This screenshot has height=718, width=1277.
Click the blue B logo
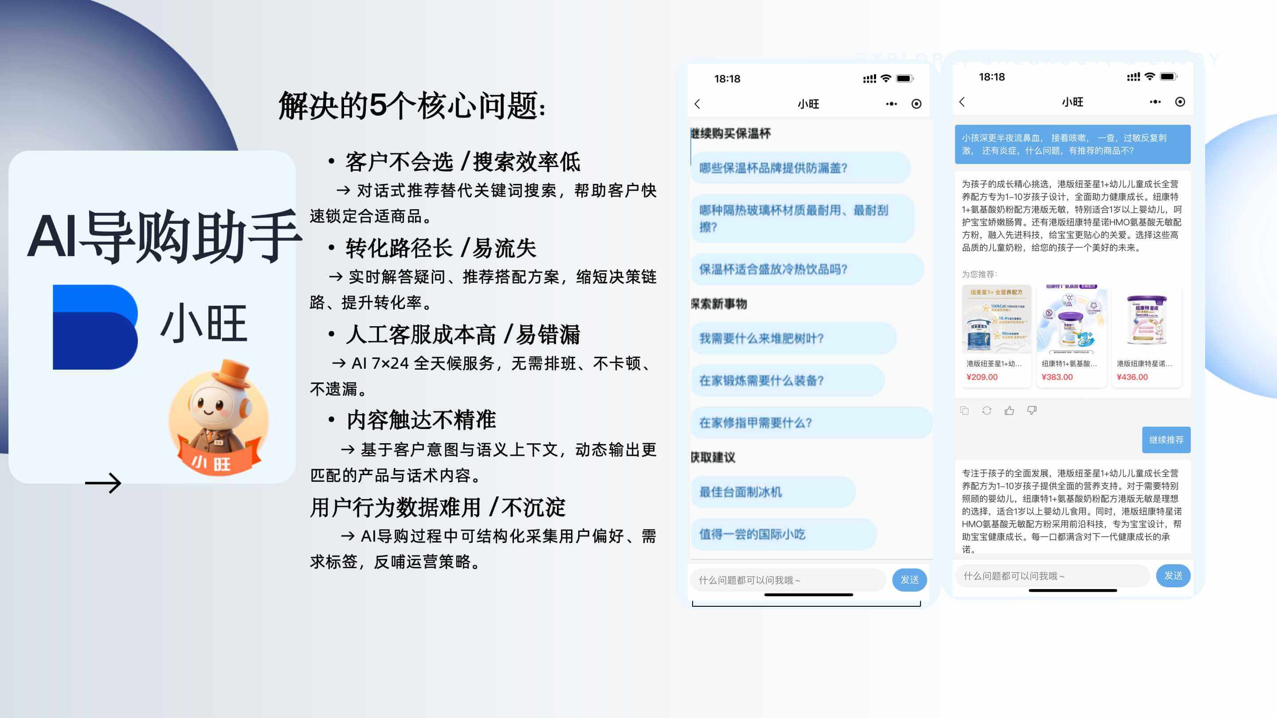(x=95, y=327)
